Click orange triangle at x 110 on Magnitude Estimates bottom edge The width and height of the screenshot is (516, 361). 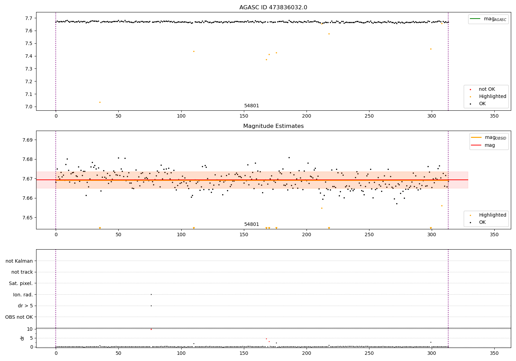pyautogui.click(x=194, y=228)
